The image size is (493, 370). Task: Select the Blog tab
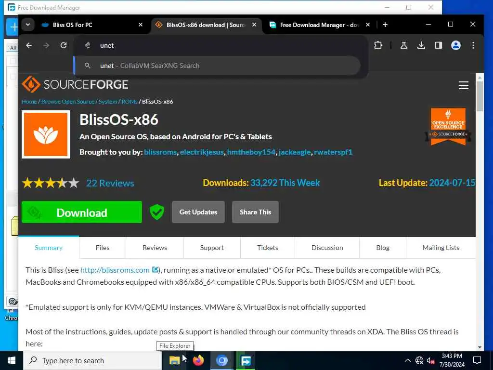pos(383,248)
